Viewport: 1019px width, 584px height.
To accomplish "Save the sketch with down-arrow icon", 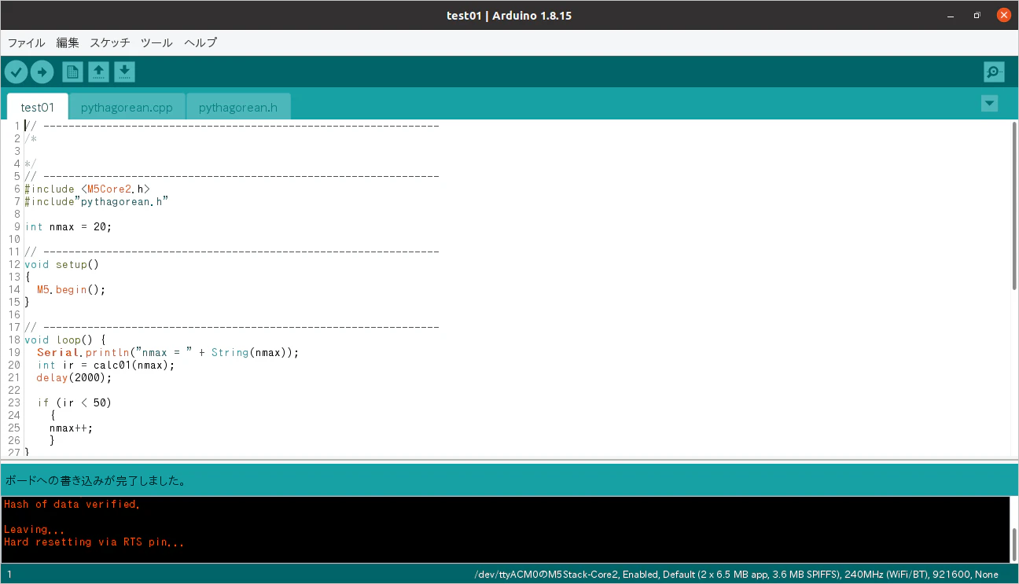I will pos(124,72).
